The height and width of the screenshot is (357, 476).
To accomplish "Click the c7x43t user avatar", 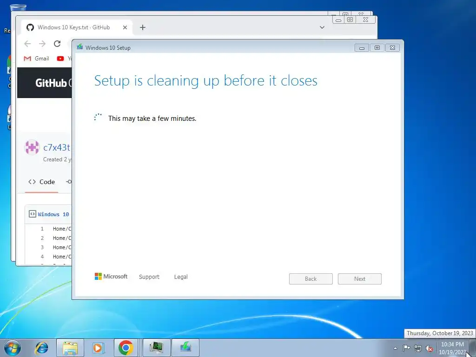I will [32, 147].
